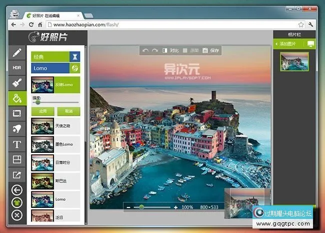
Task: Select the 好照片 browser tab
Action: click(x=53, y=16)
